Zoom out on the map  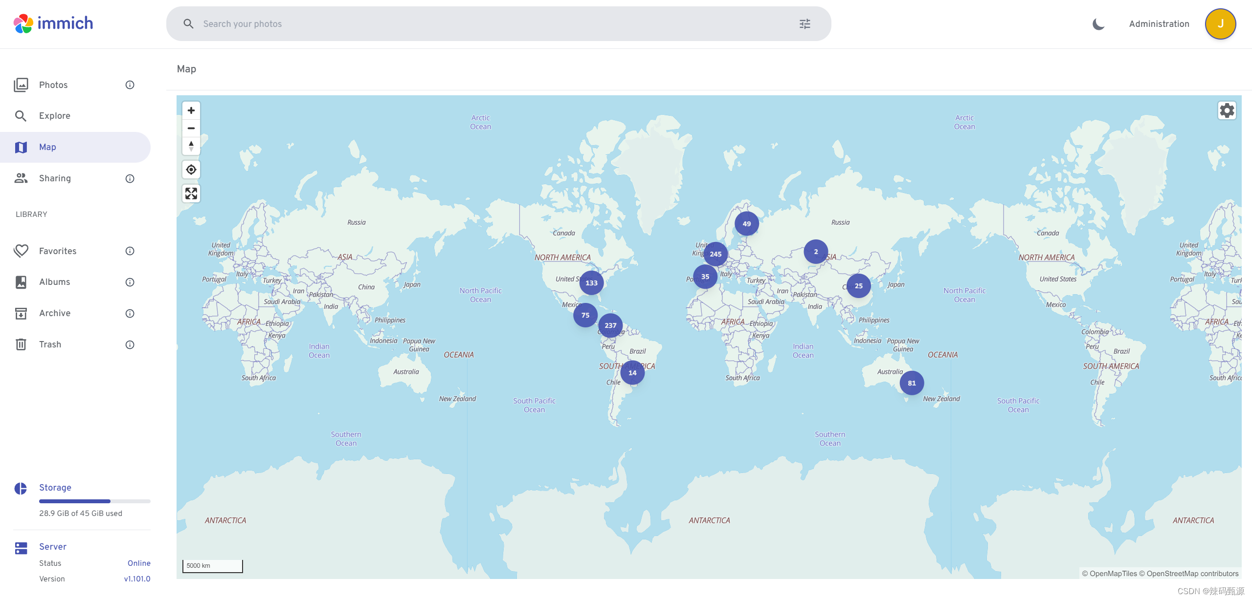coord(191,129)
